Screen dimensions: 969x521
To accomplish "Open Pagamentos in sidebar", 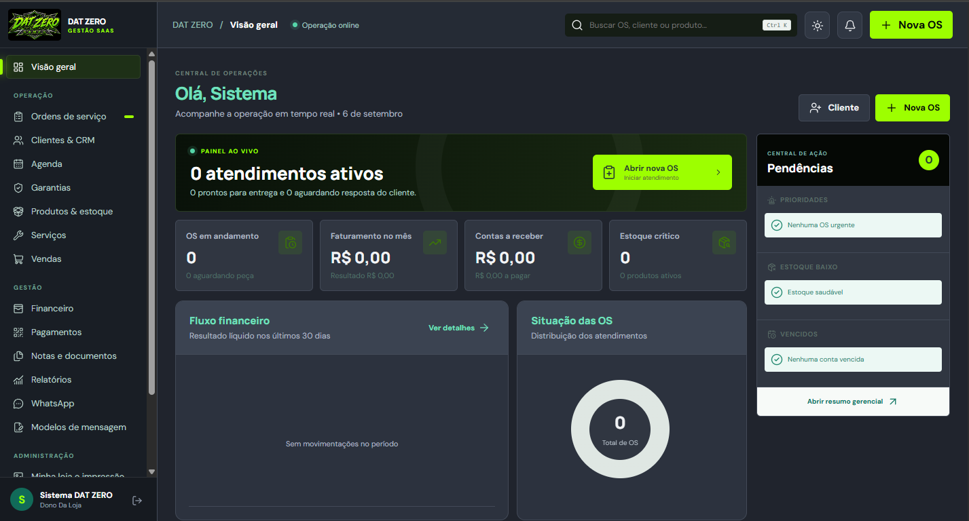I will click(x=73, y=332).
